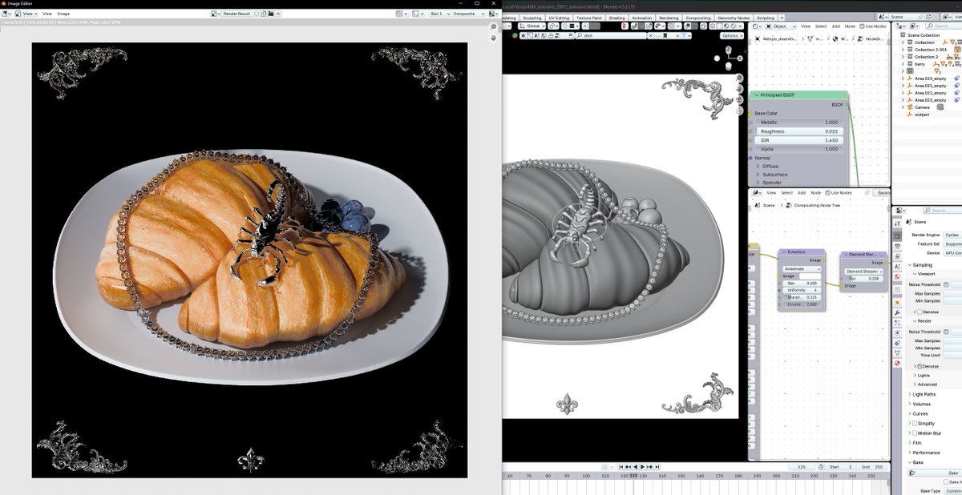Collapse the Principled BSDF node header

755,95
